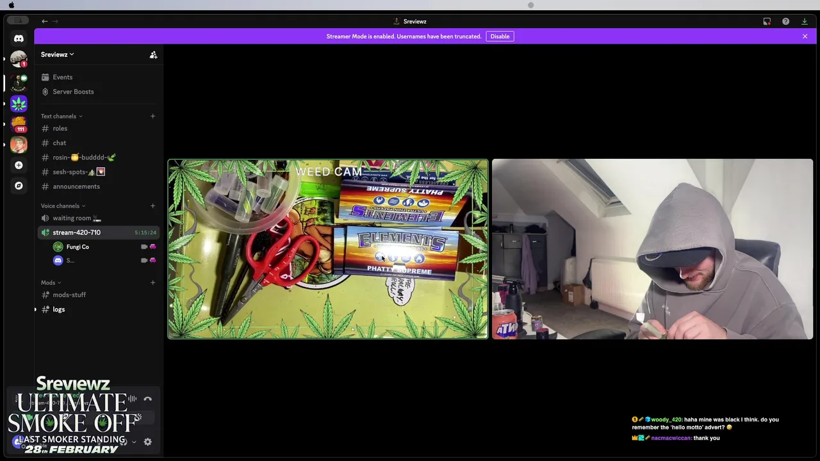Select the Sreviewz server icon in sidebar
Screen dimensions: 820x461
[19, 82]
